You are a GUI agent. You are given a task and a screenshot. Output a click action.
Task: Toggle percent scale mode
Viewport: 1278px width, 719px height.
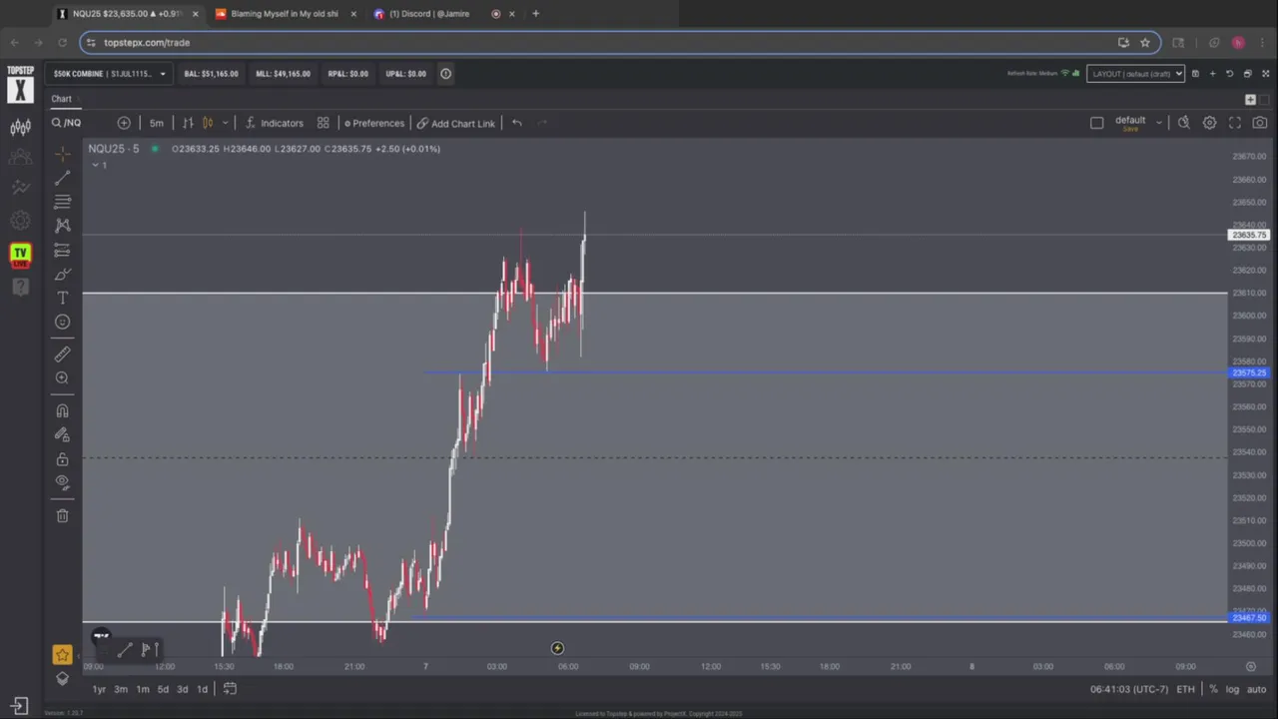click(x=1214, y=689)
